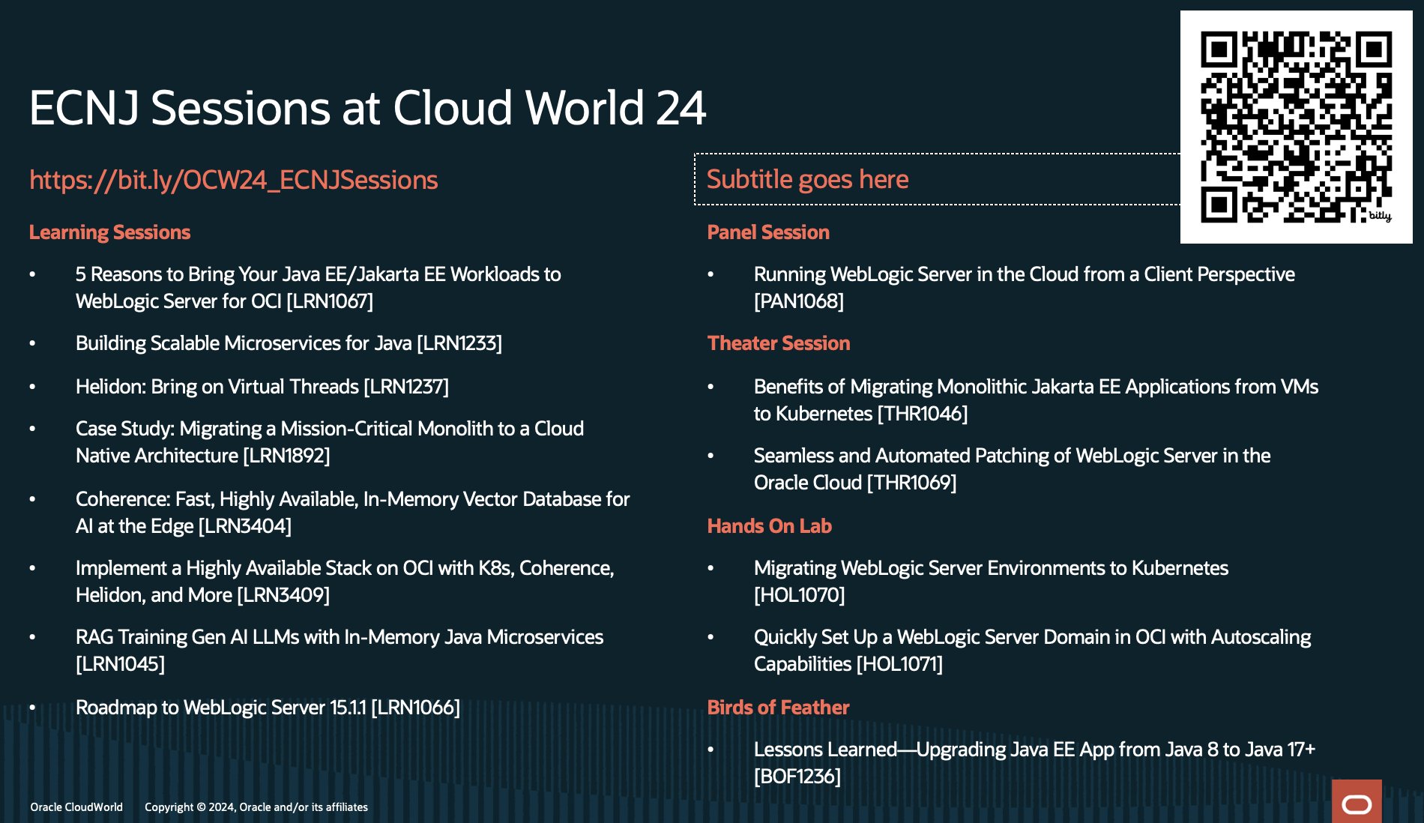This screenshot has height=823, width=1424.
Task: Click 'Roadmap to WebLogic Server 15.1.1 [LRN1066]'
Action: point(268,708)
